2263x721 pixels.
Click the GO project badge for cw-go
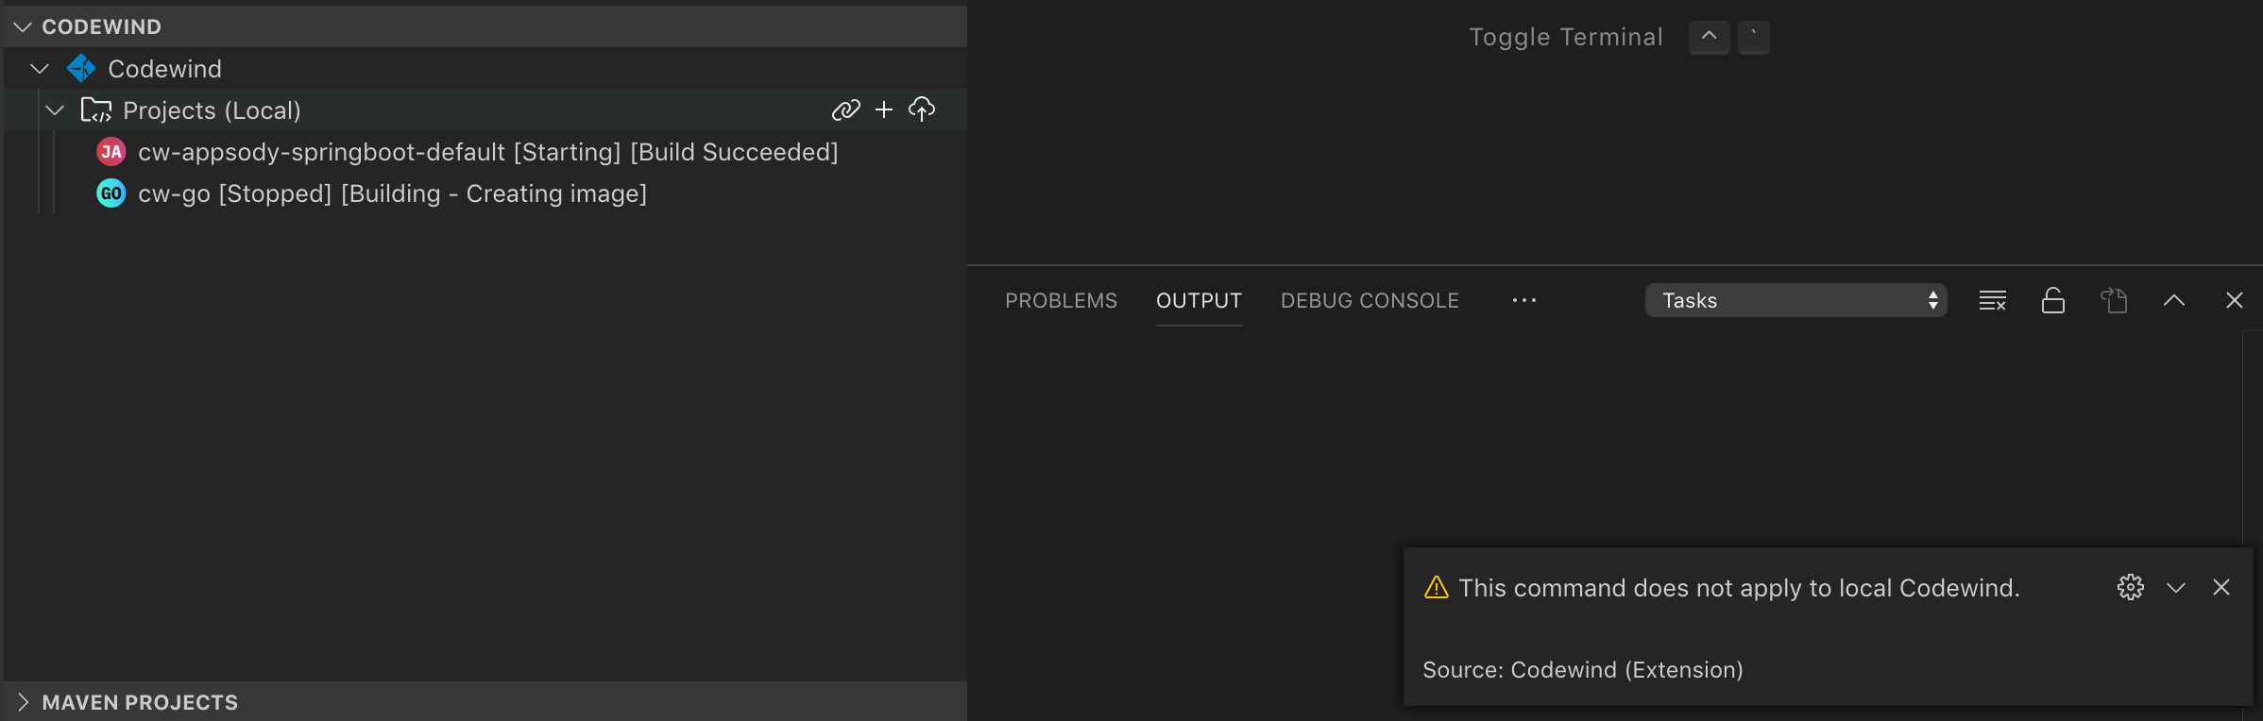click(111, 193)
